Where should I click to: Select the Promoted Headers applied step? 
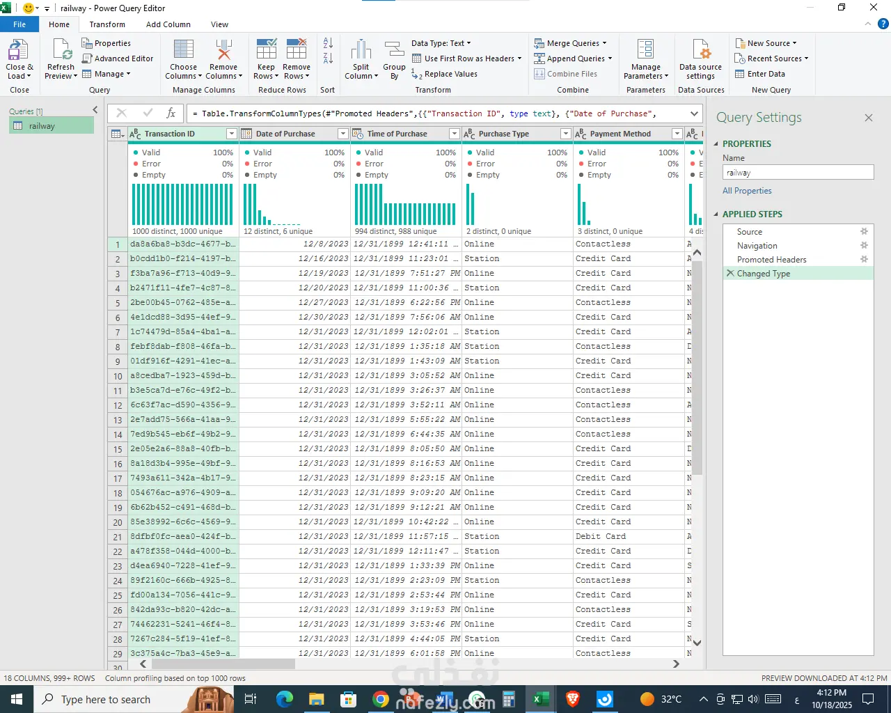pos(771,260)
